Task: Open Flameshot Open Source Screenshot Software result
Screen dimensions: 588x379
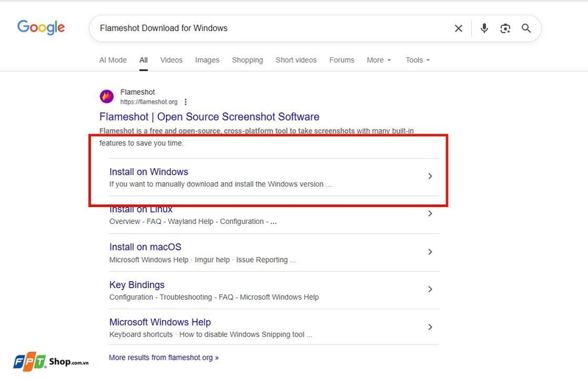Action: click(209, 117)
